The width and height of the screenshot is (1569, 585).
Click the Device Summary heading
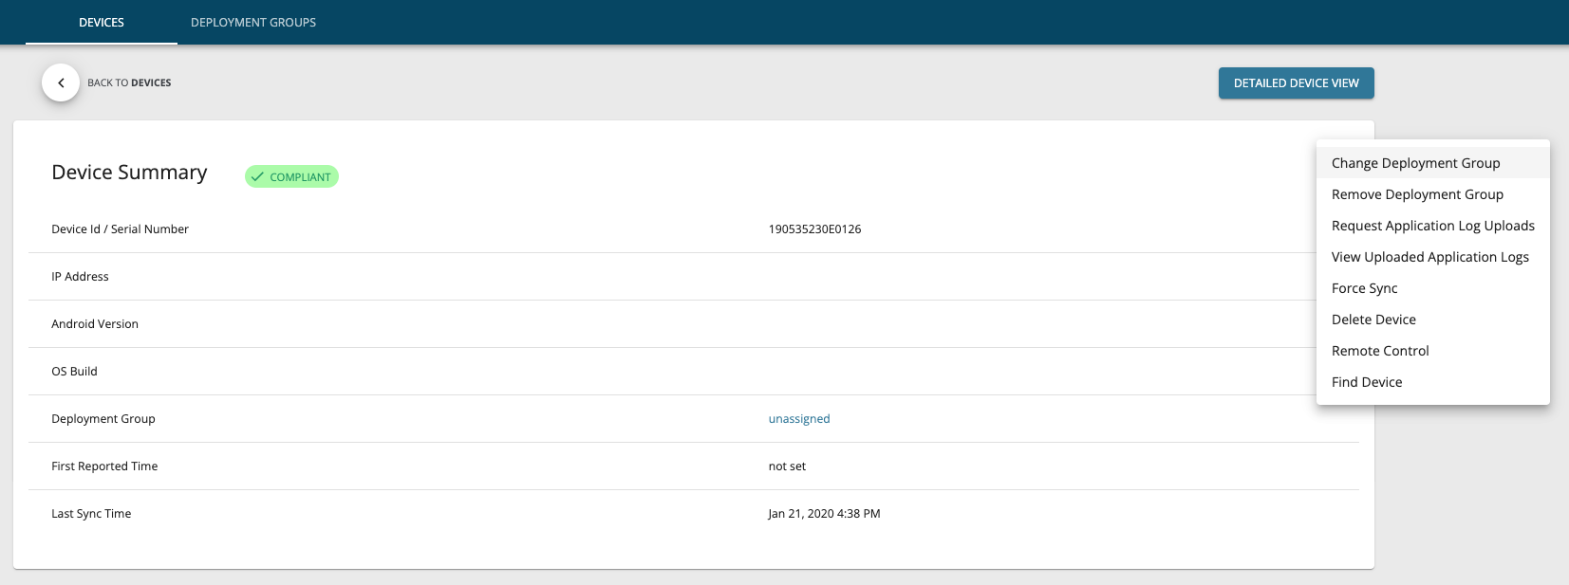click(129, 173)
